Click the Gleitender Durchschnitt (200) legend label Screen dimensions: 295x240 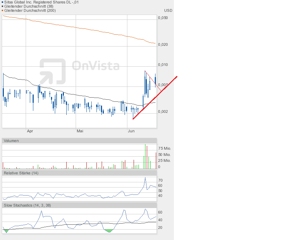(x=29, y=10)
